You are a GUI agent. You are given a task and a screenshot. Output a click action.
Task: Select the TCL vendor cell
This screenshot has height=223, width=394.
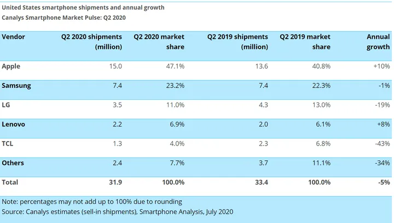pyautogui.click(x=8, y=143)
